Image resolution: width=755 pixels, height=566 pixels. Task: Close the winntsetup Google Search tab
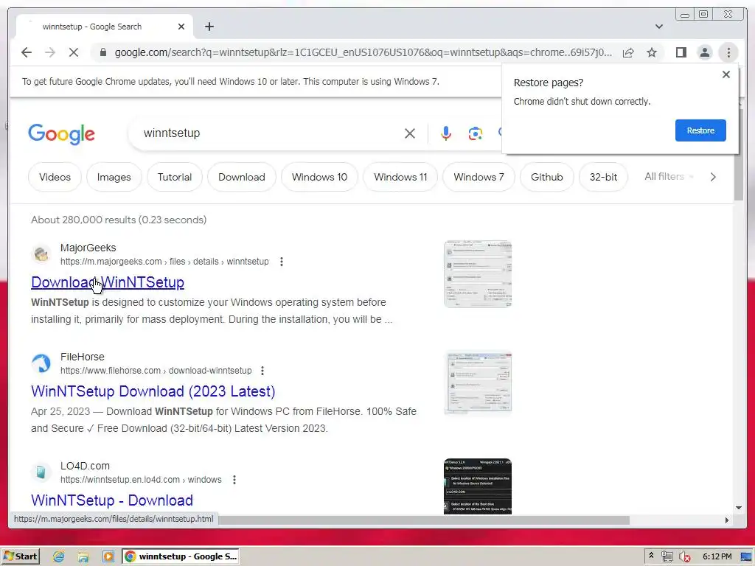click(181, 27)
